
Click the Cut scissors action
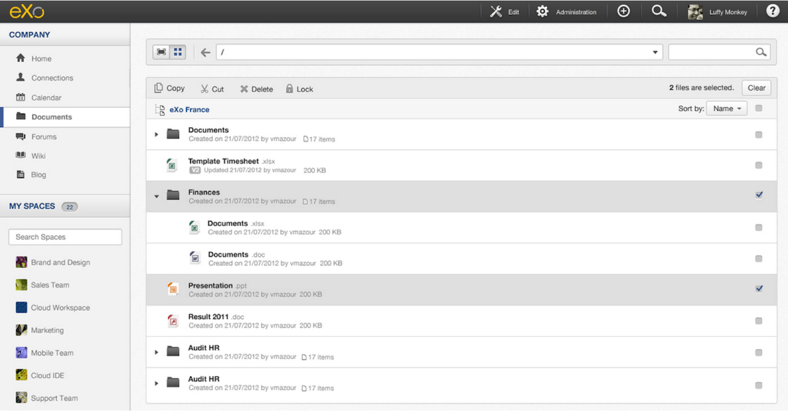coord(212,89)
